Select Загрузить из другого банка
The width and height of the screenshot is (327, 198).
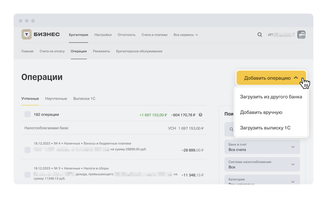tap(271, 97)
